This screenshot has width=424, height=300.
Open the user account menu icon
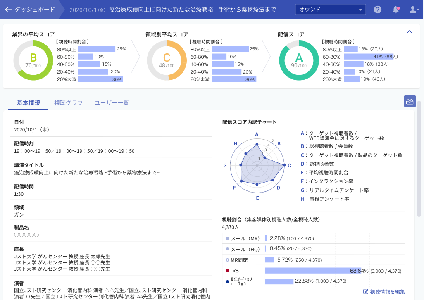(x=414, y=10)
